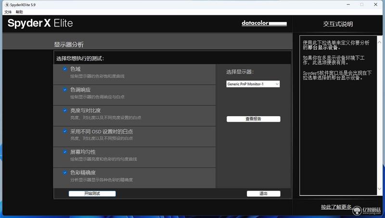The image size is (385, 218).
Task: Click the datacolor logo
Action: 264,23
